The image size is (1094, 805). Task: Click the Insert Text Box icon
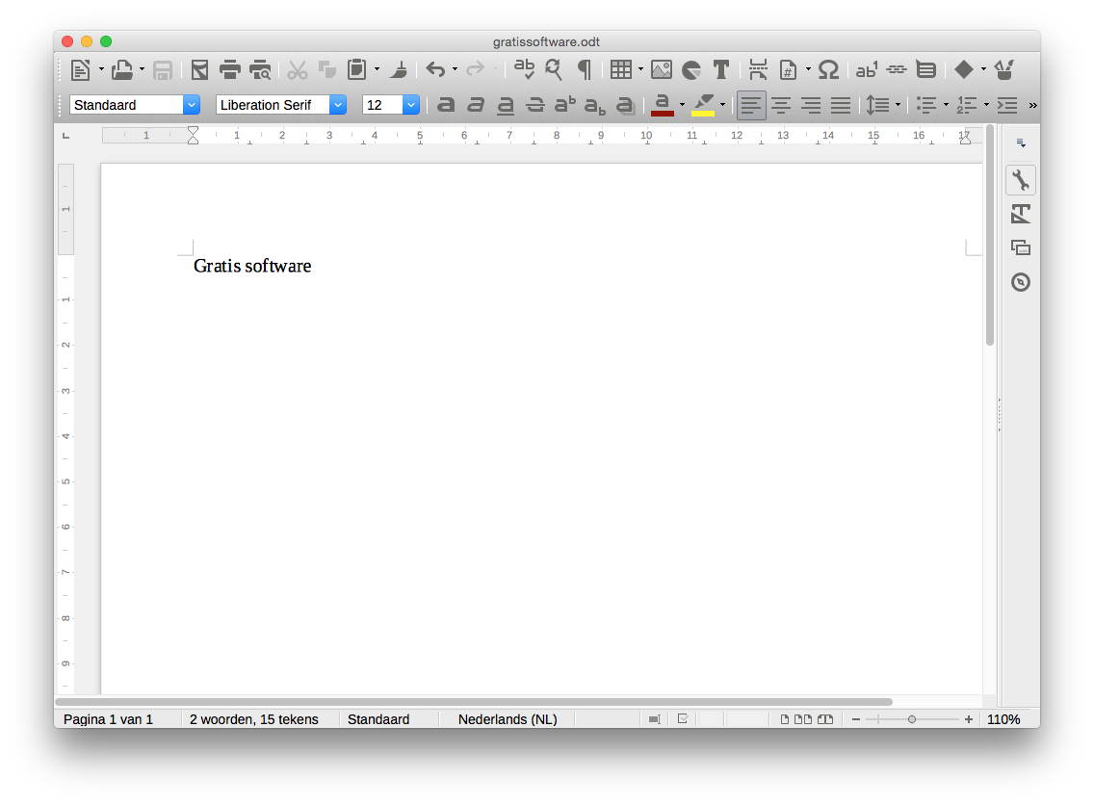click(720, 69)
